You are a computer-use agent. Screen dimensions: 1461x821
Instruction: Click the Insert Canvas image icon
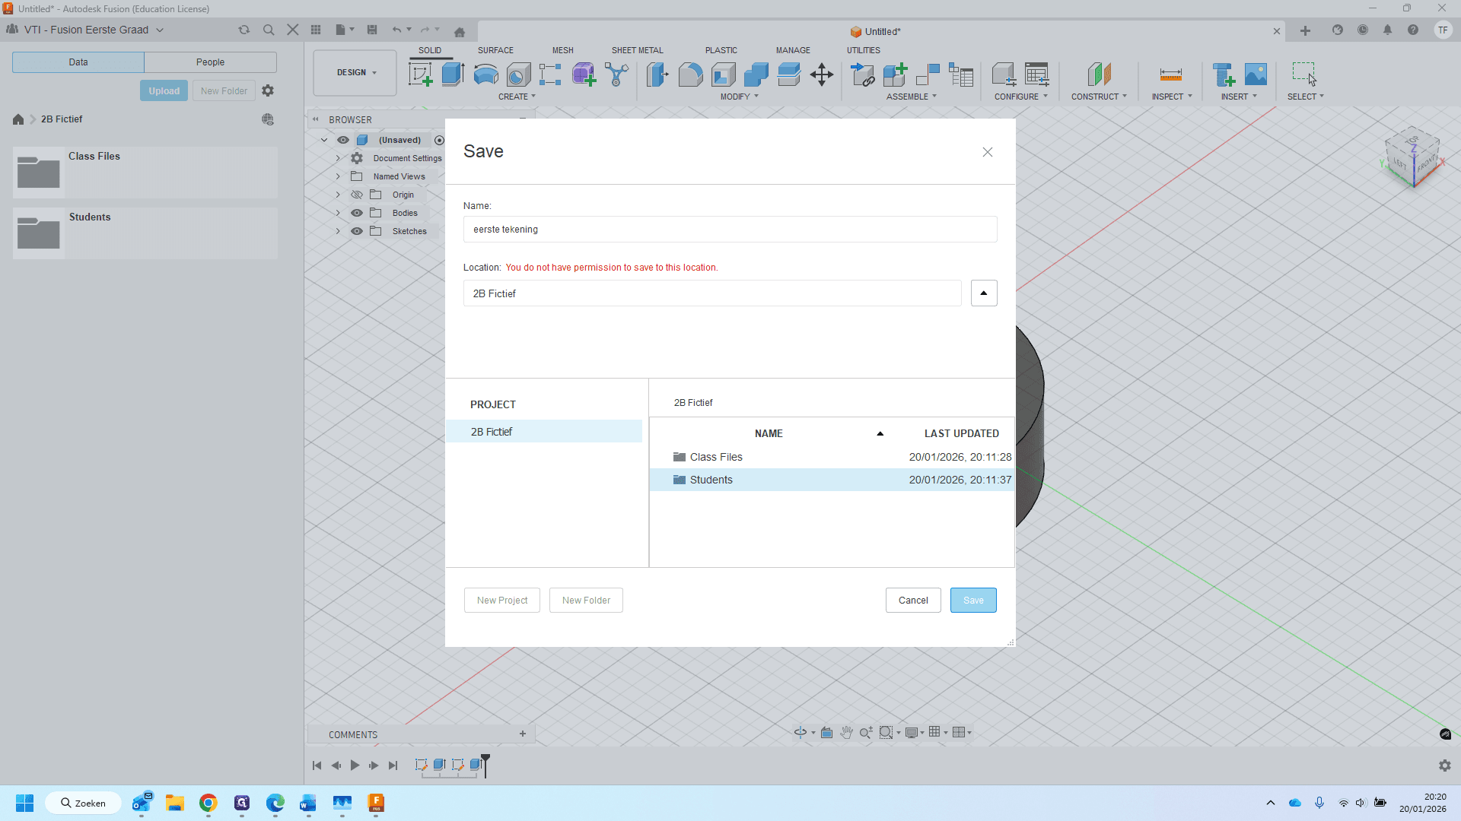[x=1256, y=74]
